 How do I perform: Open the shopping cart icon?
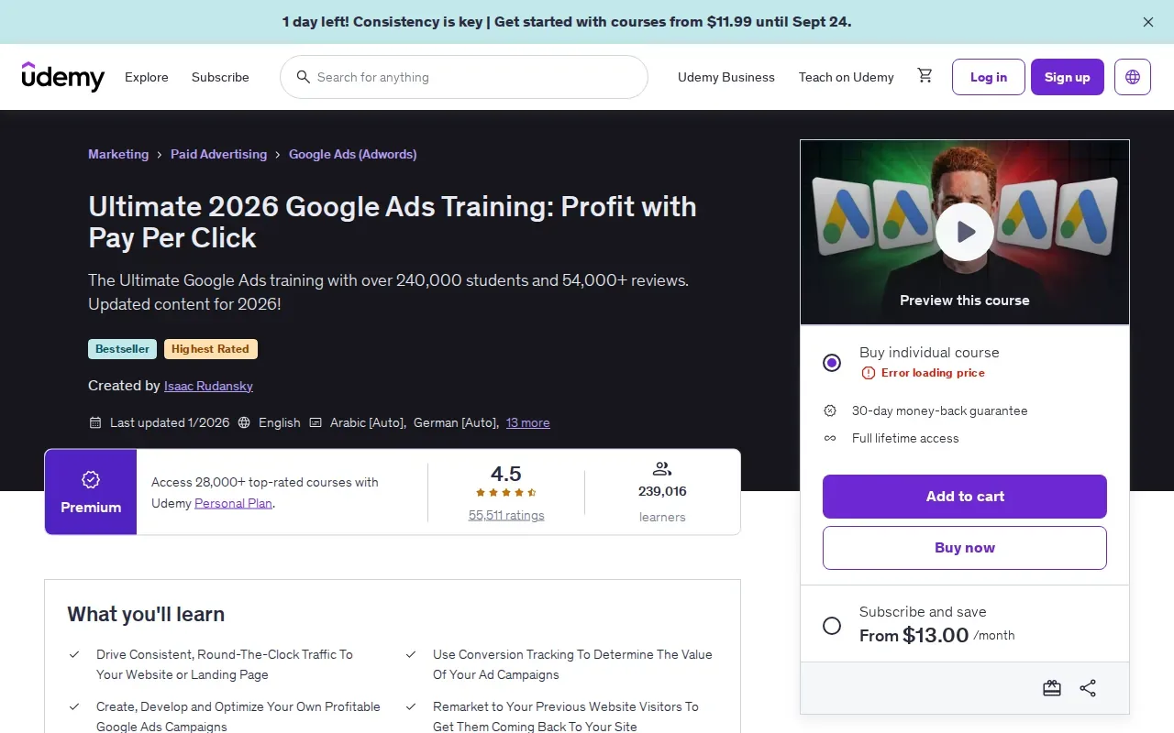point(925,76)
